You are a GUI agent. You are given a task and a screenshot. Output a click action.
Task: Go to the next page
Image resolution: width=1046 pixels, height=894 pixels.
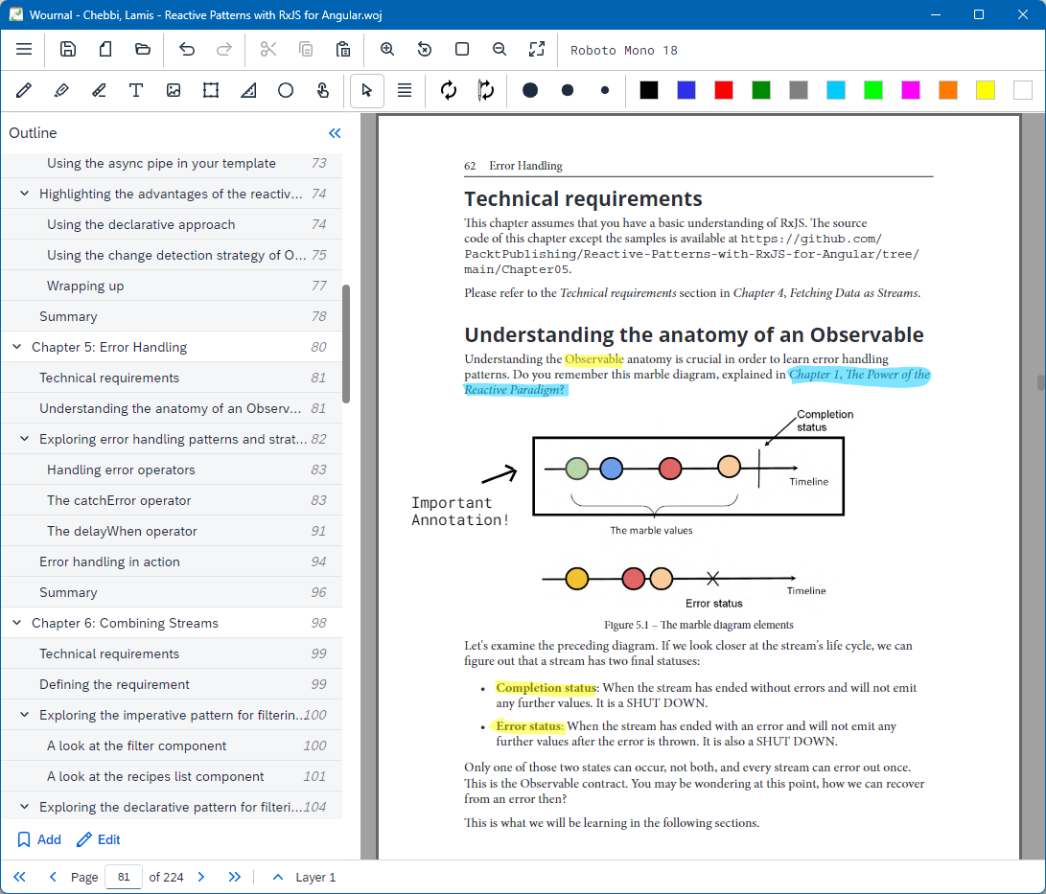[x=200, y=877]
